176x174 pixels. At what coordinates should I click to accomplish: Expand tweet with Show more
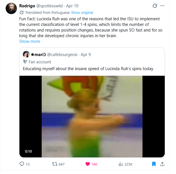pyautogui.click(x=30, y=41)
